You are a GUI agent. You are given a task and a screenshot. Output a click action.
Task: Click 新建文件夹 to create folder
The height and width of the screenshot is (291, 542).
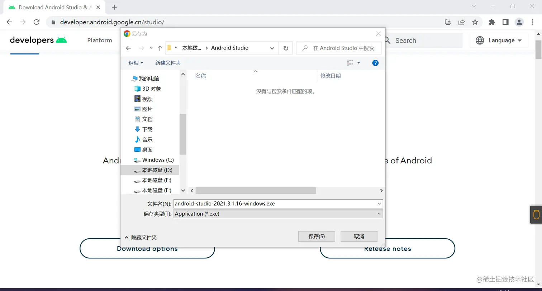168,63
